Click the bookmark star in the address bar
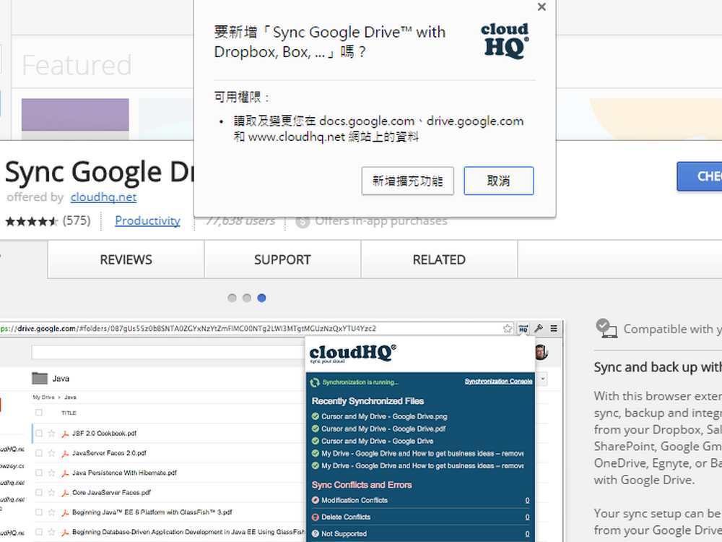 pos(507,327)
